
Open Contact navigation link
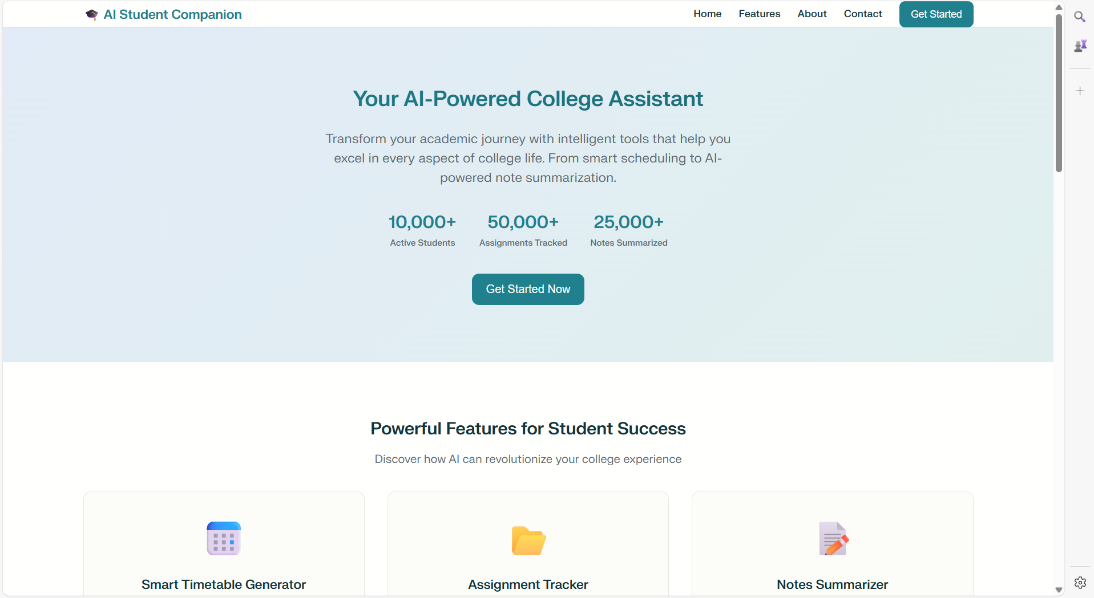pos(862,14)
